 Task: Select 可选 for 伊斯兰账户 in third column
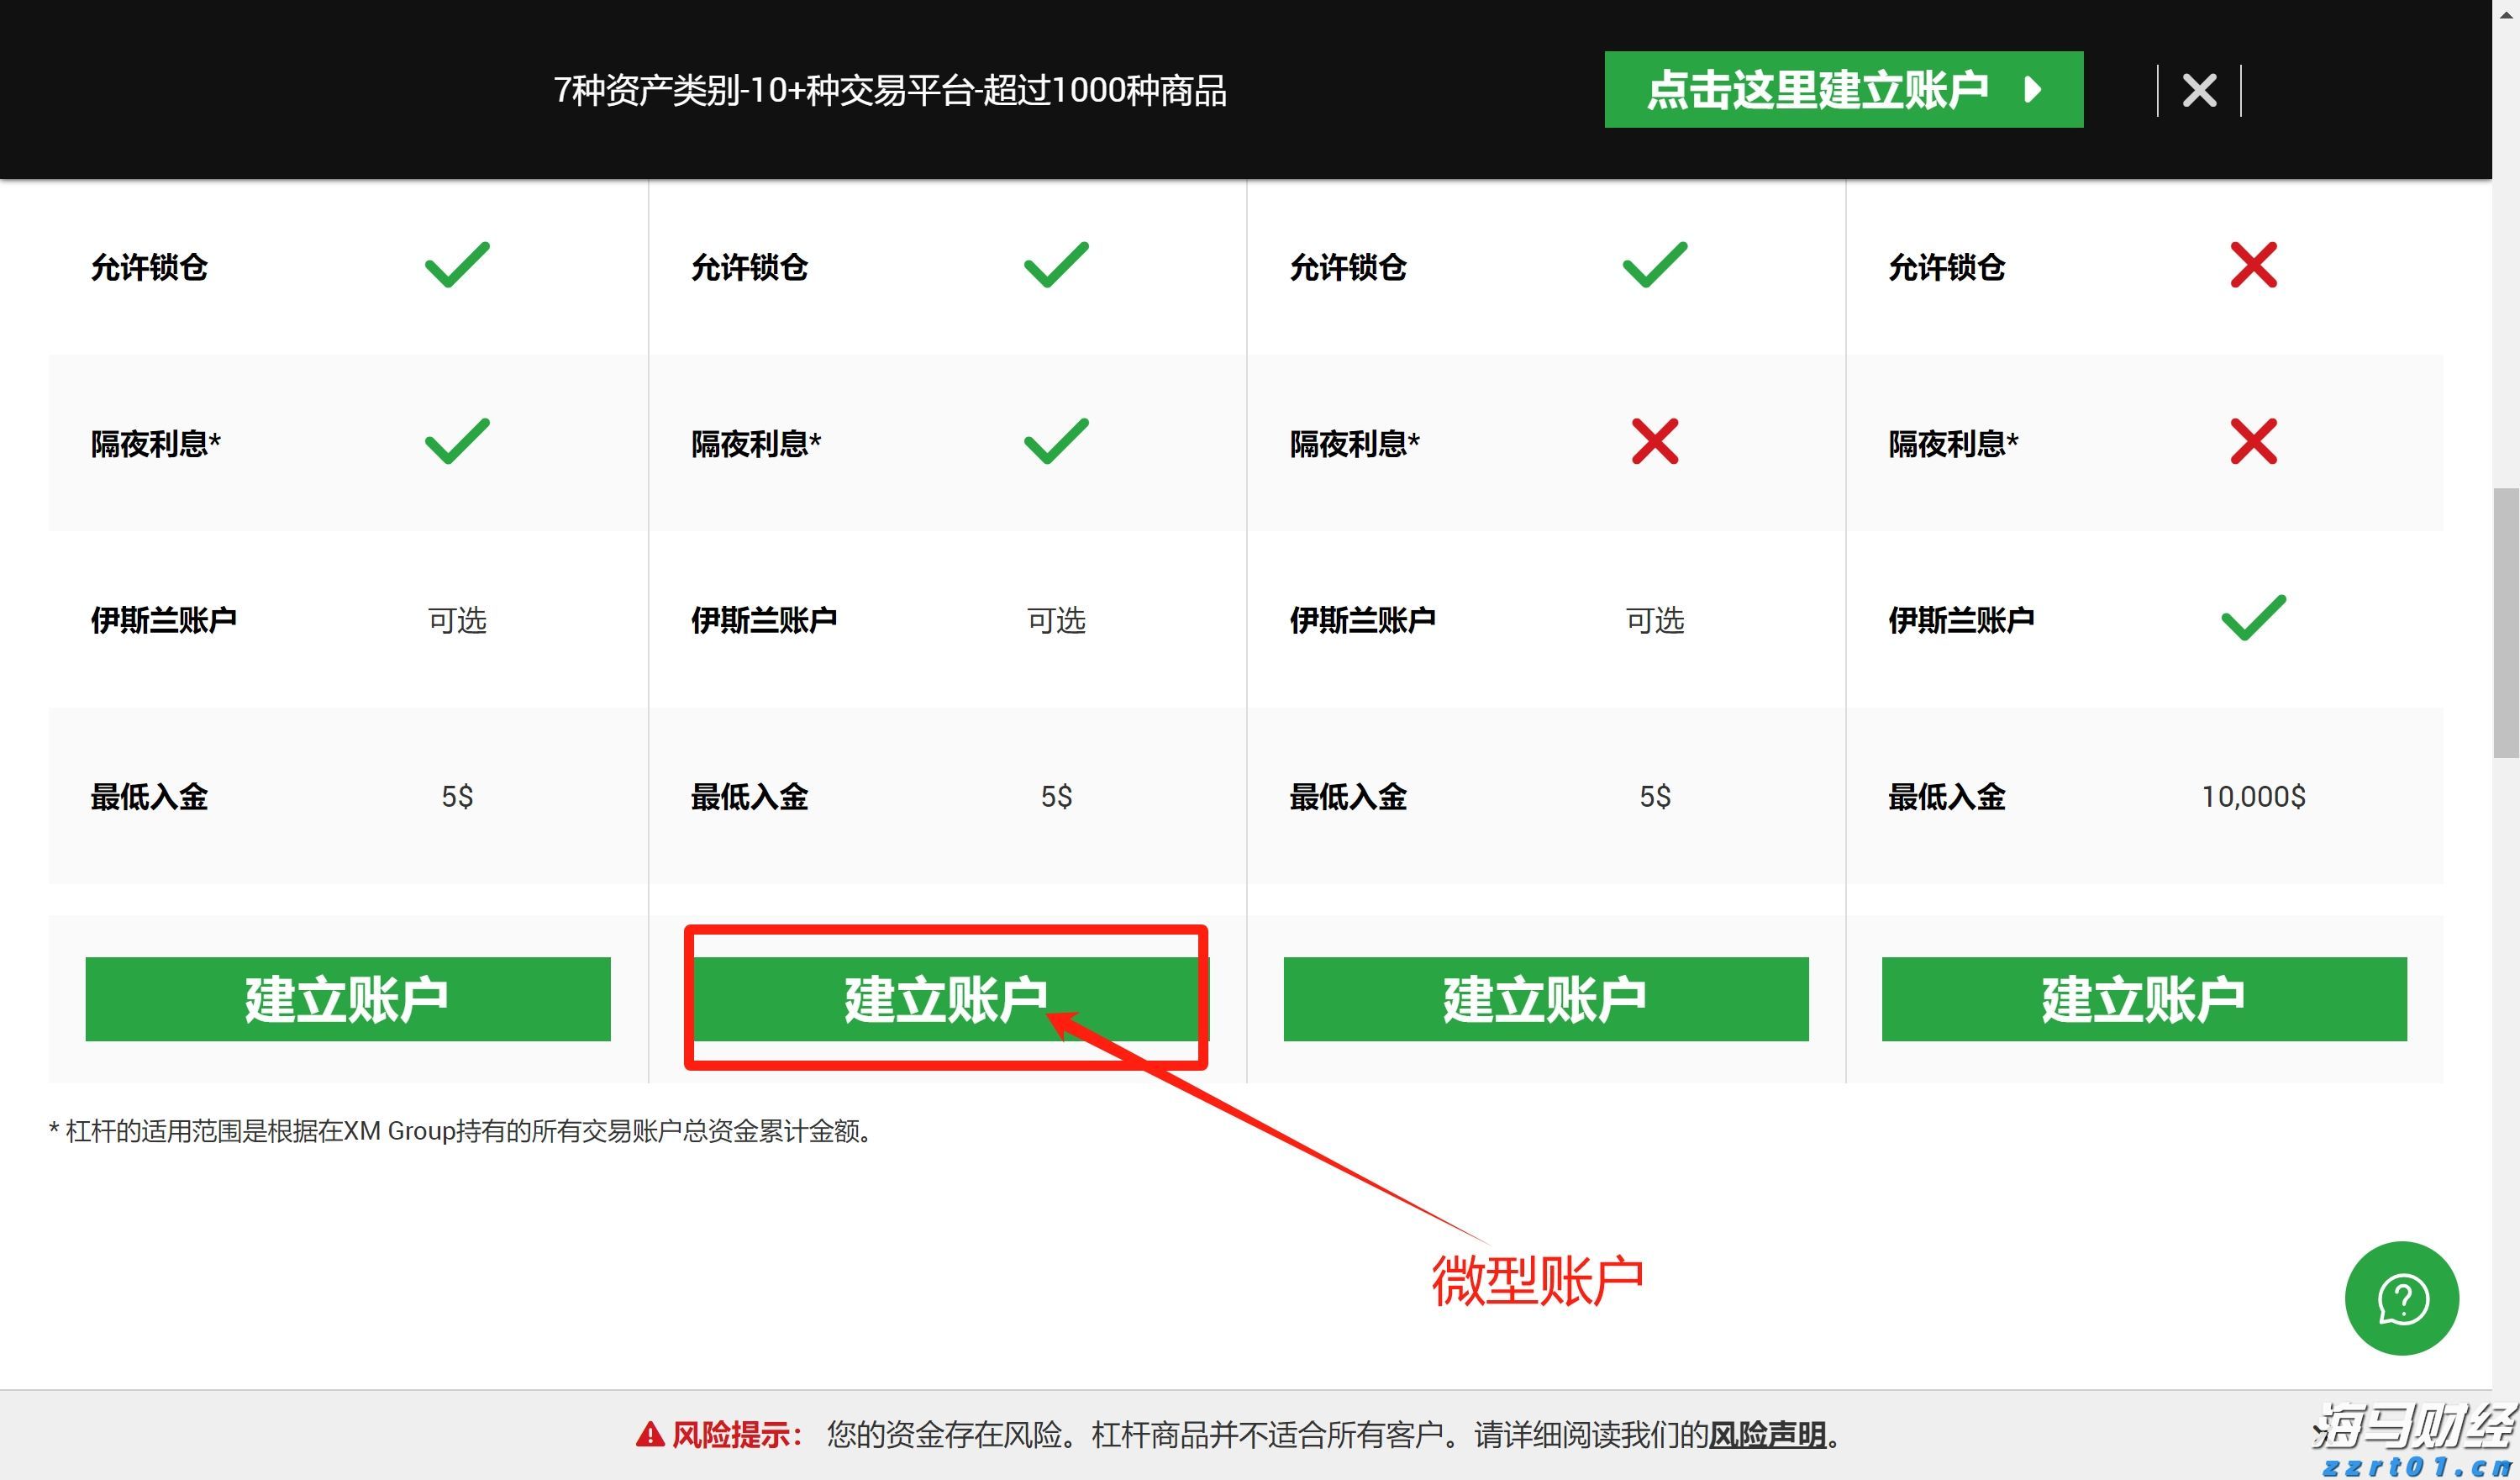[1655, 620]
